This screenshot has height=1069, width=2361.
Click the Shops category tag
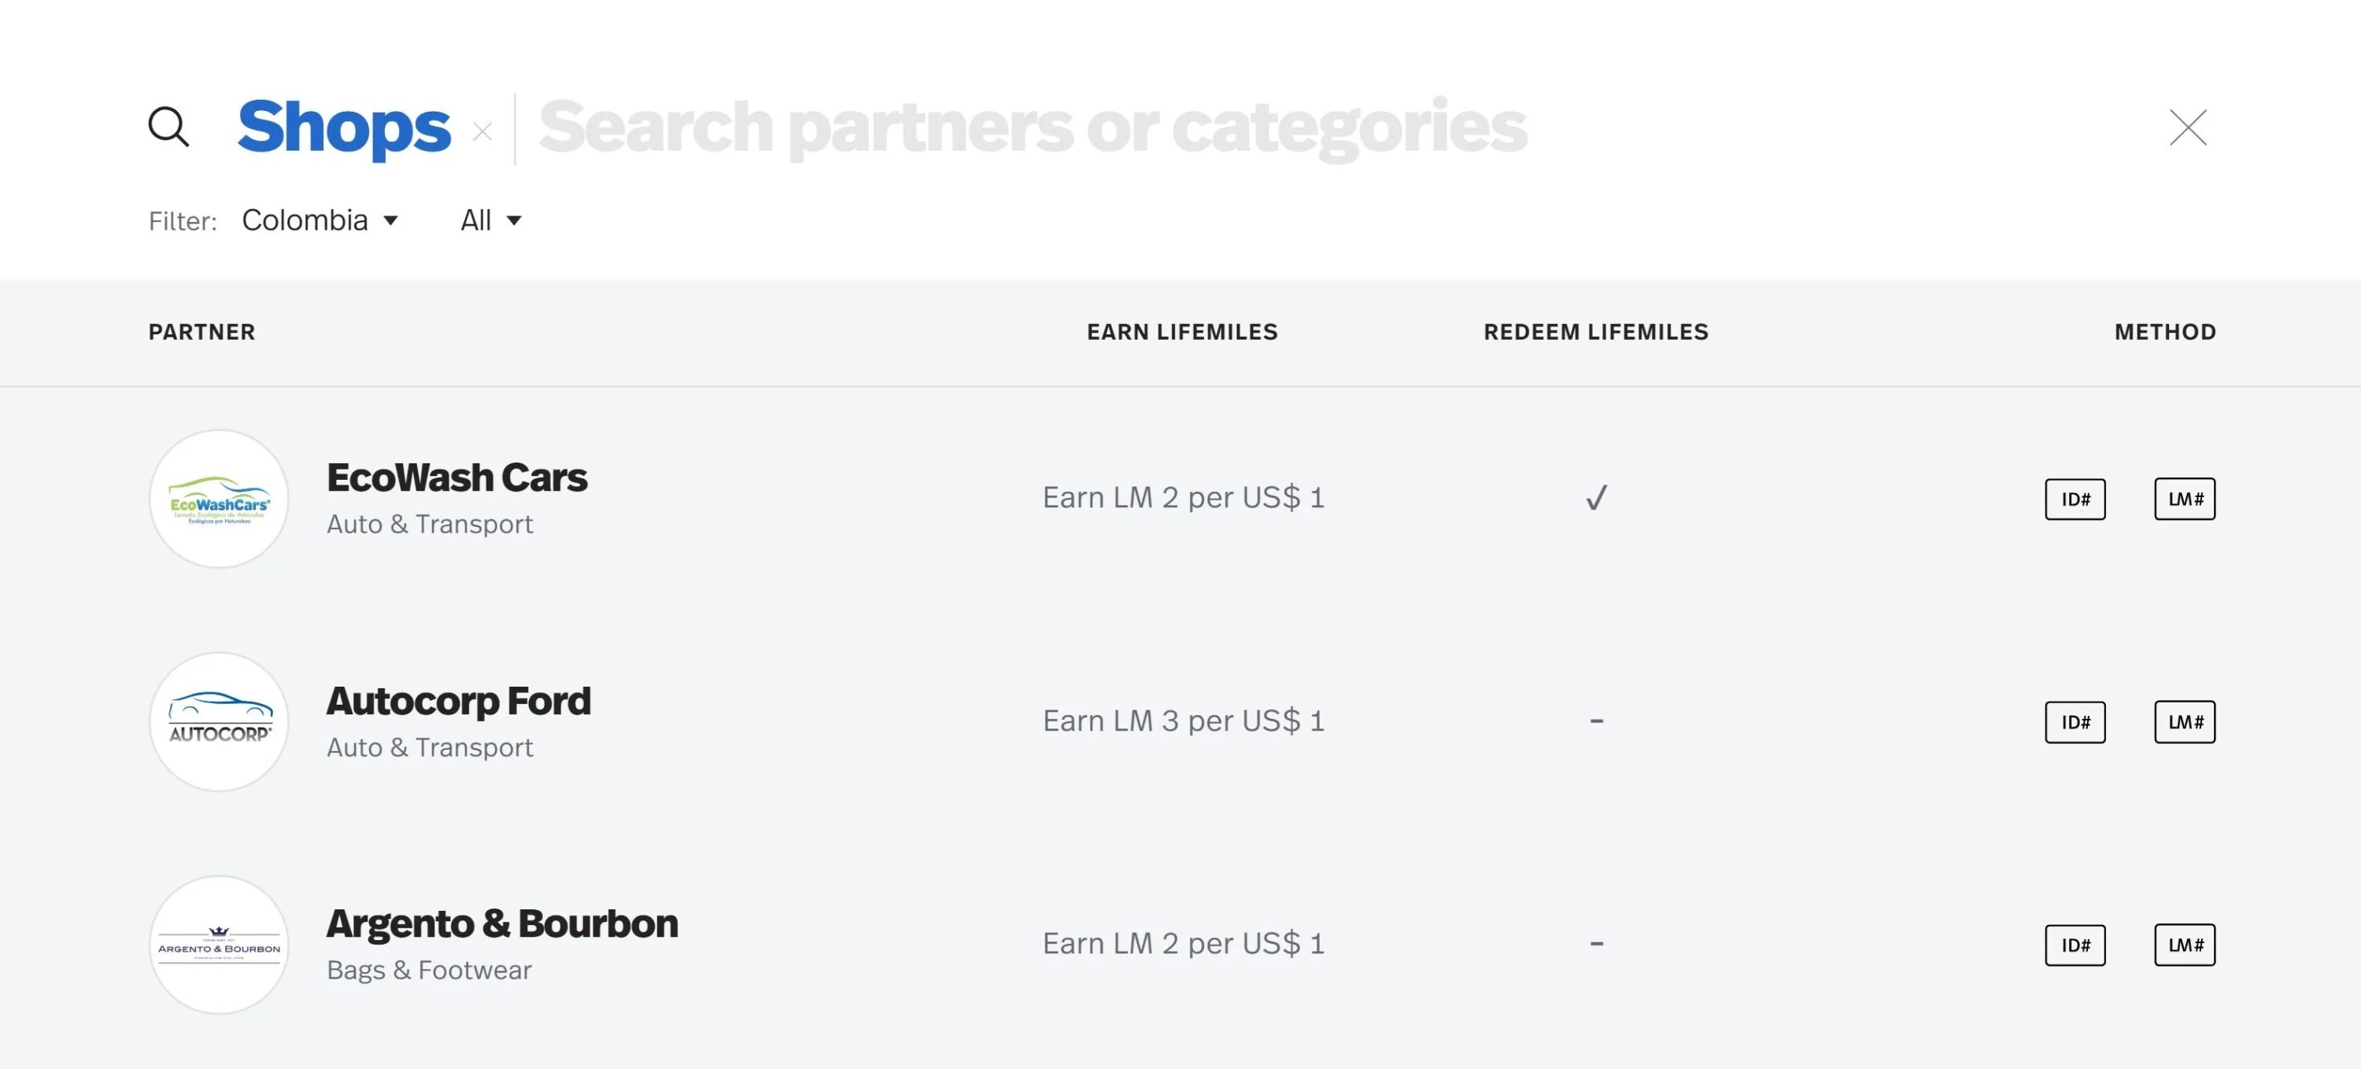point(344,127)
